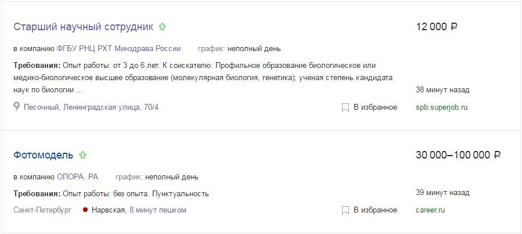The height and width of the screenshot is (234, 522).
Task: Click address Песочный, Ленинградская улица, 70/4
Action: pyautogui.click(x=91, y=107)
